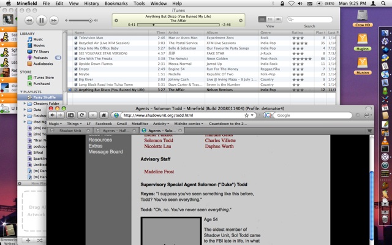
Task: Switch to the Shadow Unit tab
Action: 70,130
